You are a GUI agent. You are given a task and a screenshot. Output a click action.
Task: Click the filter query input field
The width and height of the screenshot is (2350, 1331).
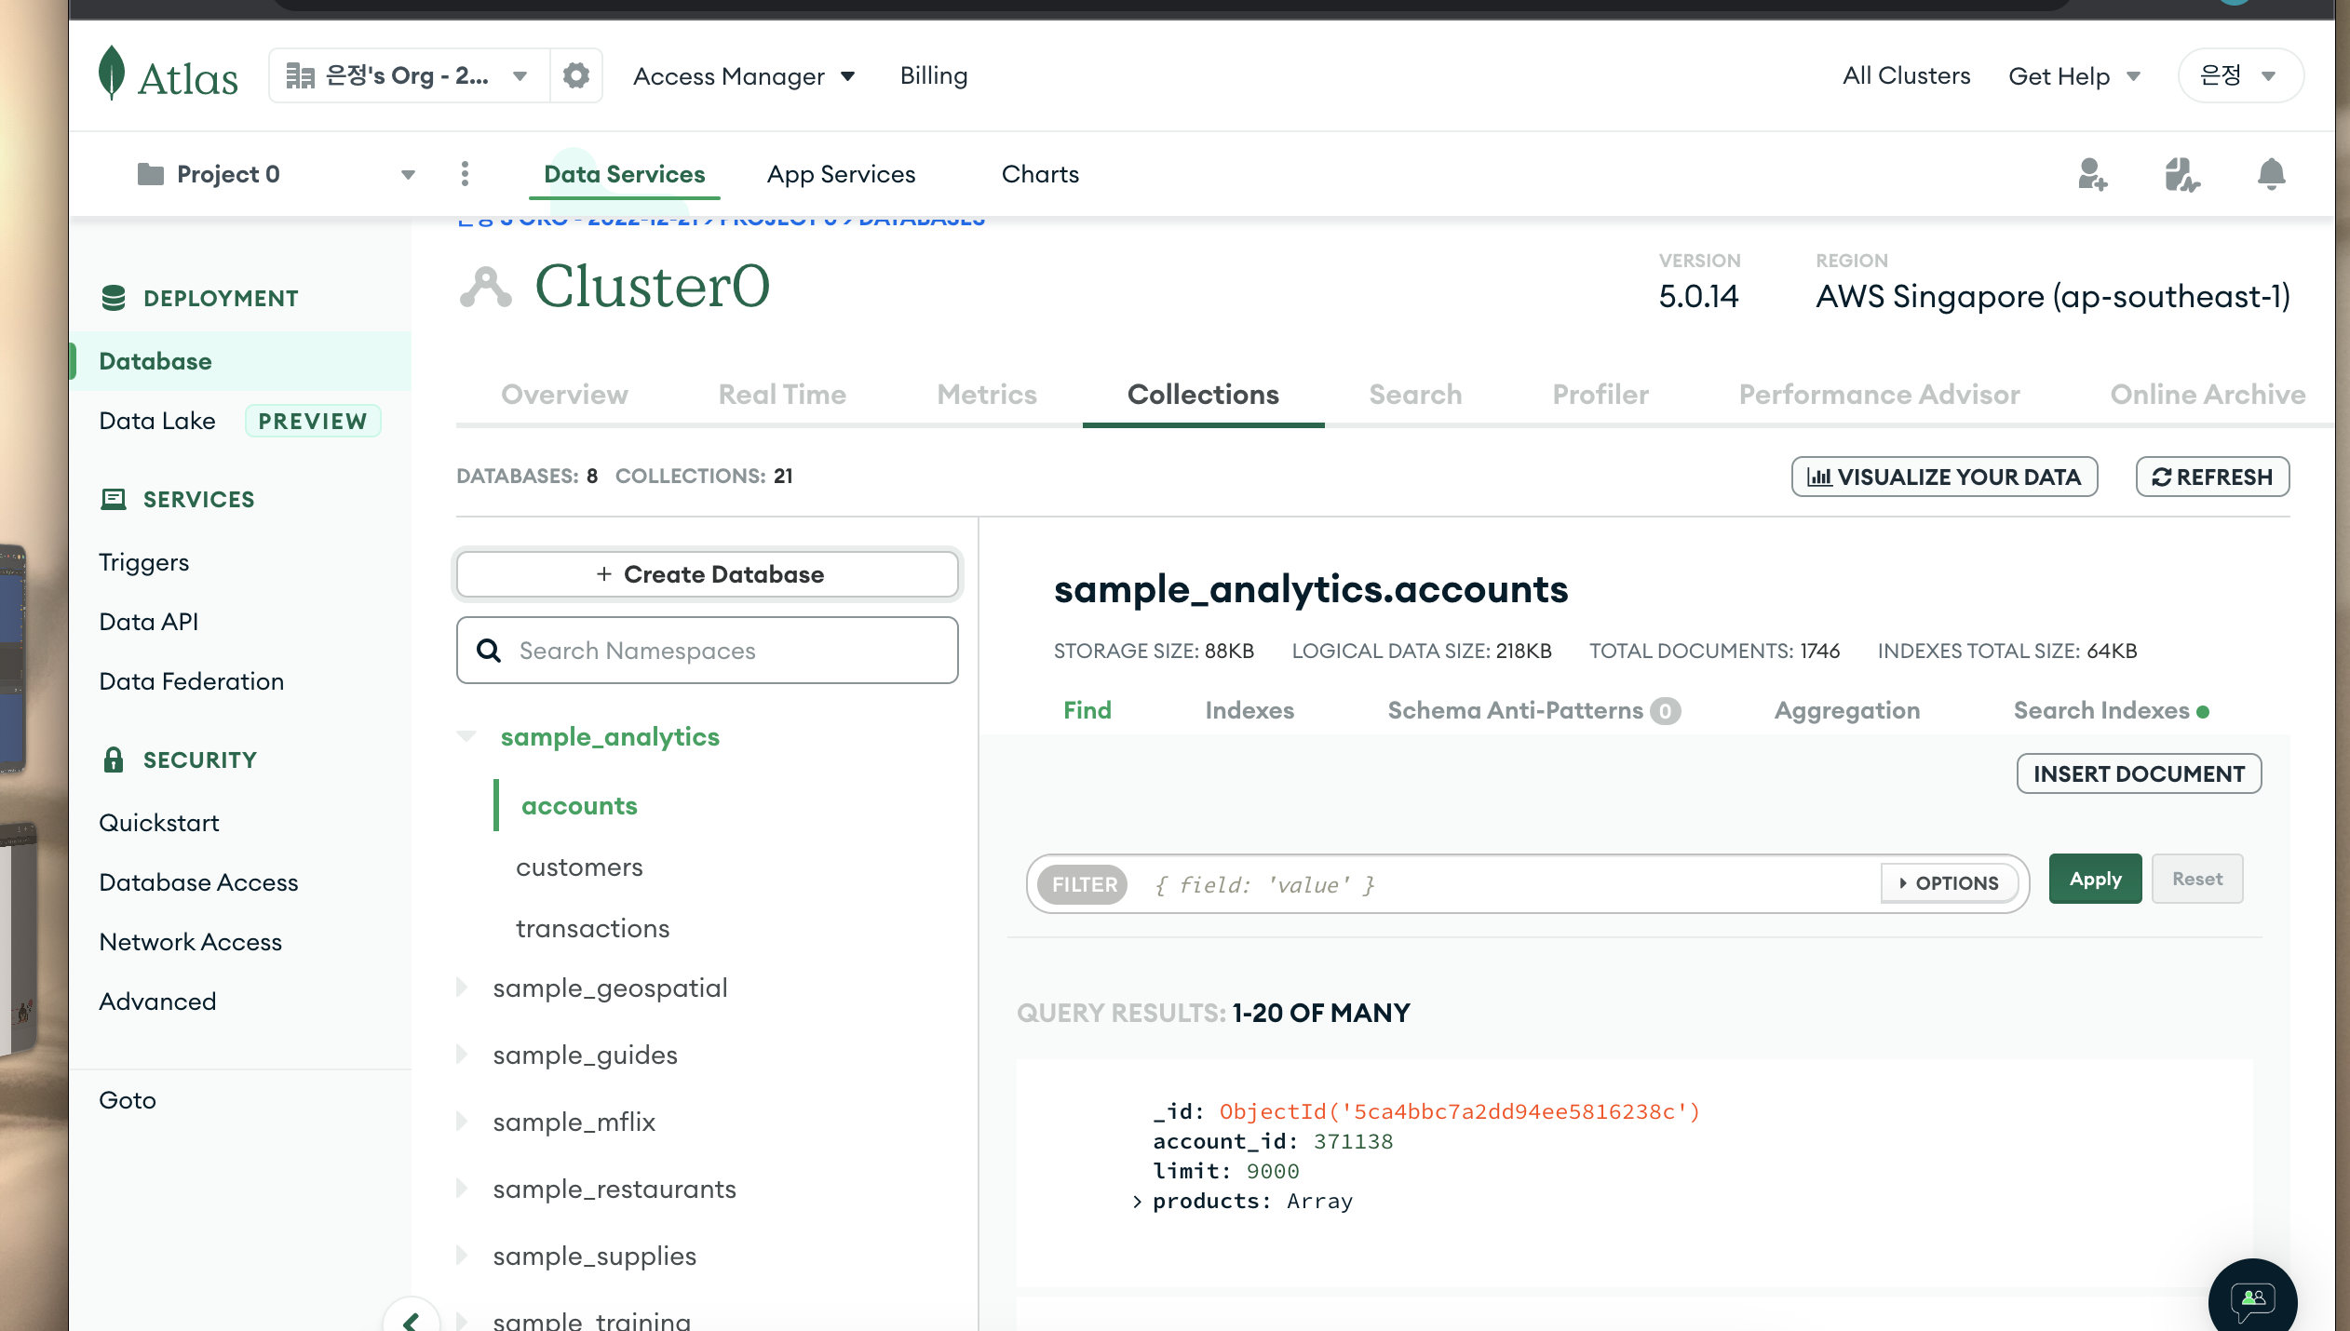[x=1504, y=883]
